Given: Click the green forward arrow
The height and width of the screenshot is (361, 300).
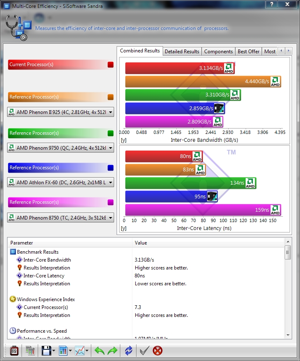Looking at the screenshot, I should click(x=112, y=351).
